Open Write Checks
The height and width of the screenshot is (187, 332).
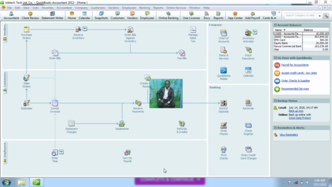point(224,125)
